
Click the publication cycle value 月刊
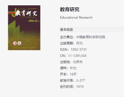click(79, 43)
